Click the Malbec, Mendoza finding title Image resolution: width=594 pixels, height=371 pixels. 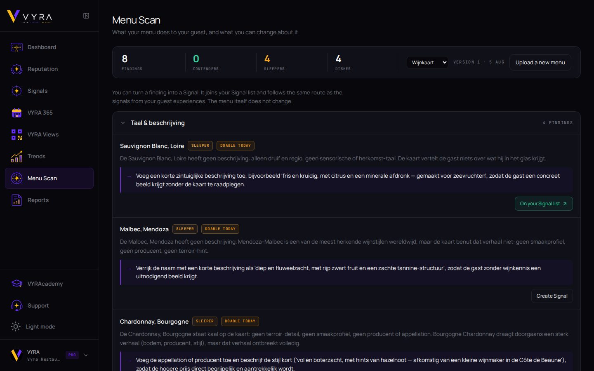[144, 229]
